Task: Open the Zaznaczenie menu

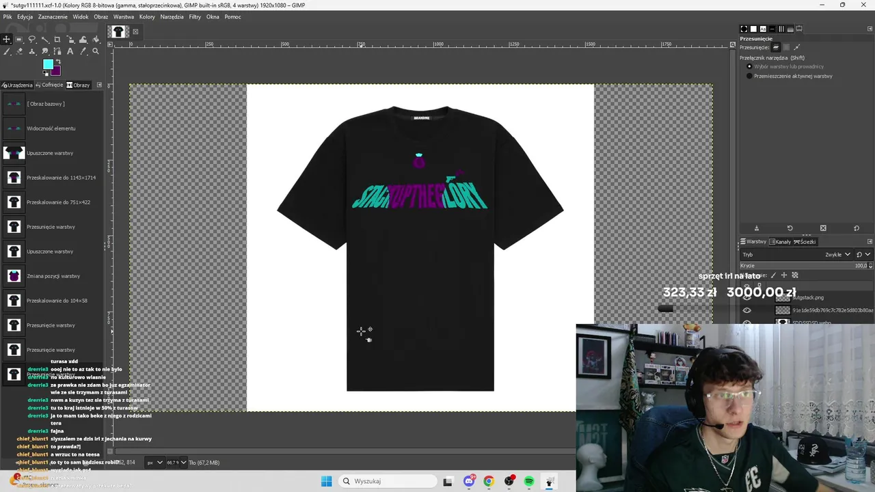Action: pyautogui.click(x=53, y=16)
